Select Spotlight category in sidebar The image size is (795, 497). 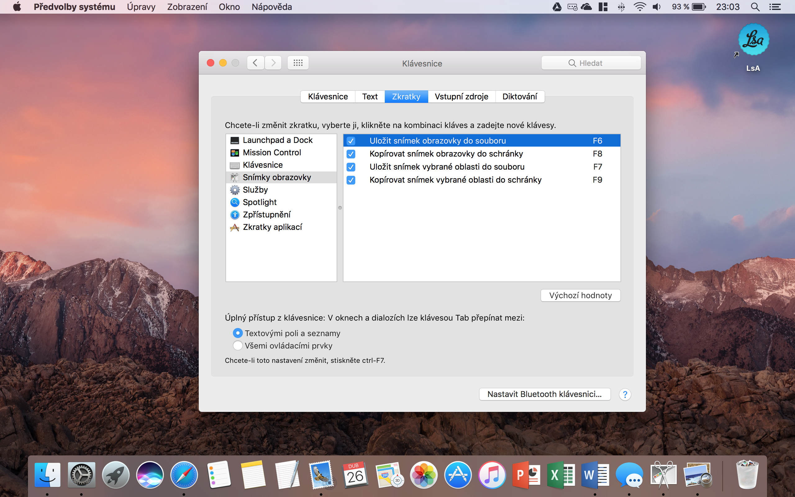click(259, 202)
